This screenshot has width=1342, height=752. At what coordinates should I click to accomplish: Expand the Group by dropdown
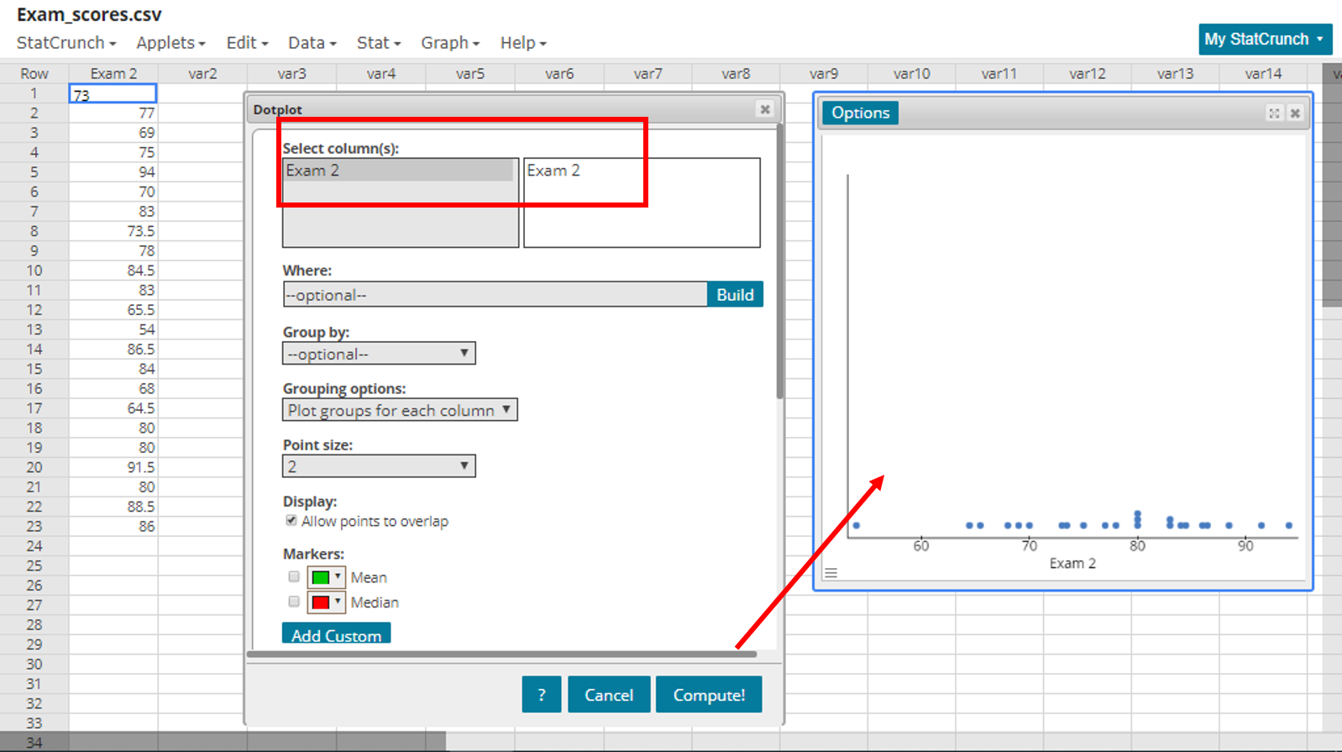tap(379, 354)
